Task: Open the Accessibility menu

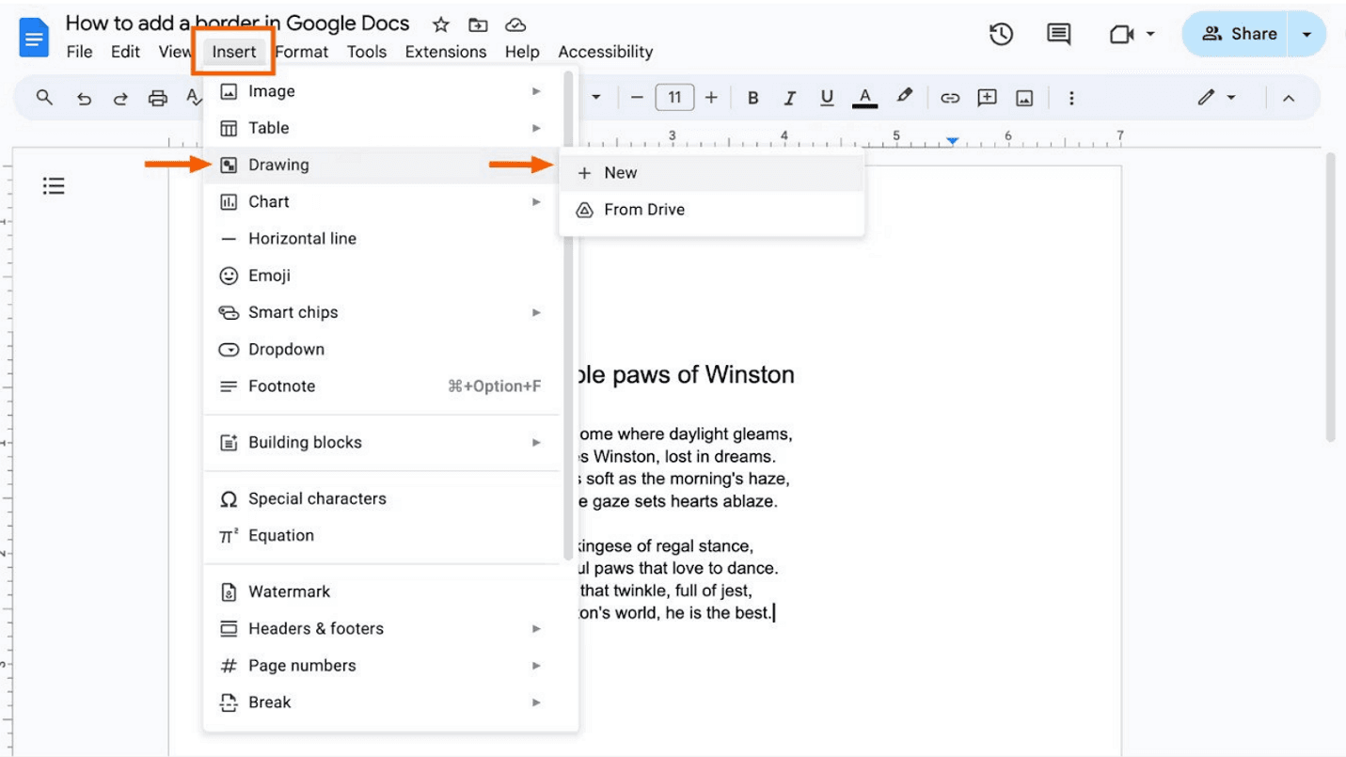Action: pos(605,52)
